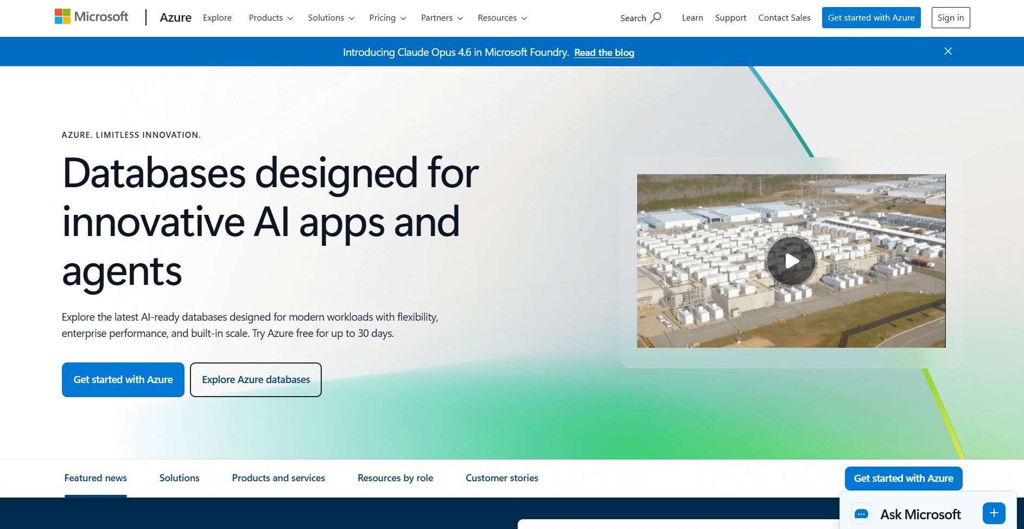Click the Ask Microsoft chat bubble icon
Viewport: 1024px width, 529px height.
[861, 513]
